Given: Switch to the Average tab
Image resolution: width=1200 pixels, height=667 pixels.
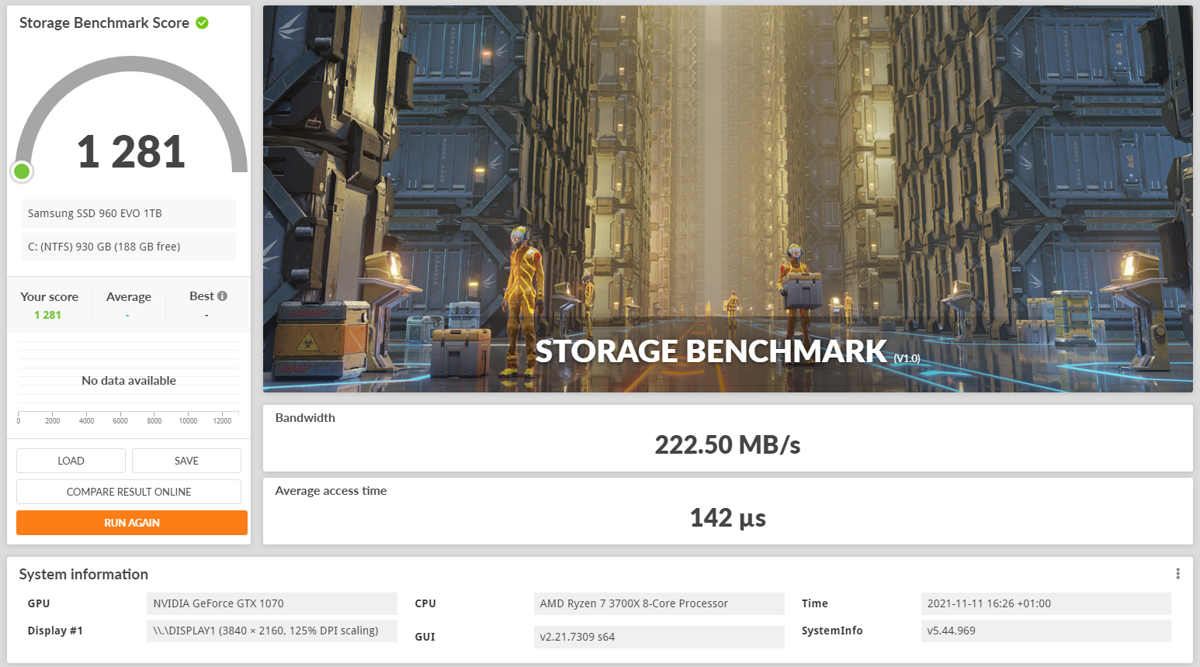Looking at the screenshot, I should (129, 296).
